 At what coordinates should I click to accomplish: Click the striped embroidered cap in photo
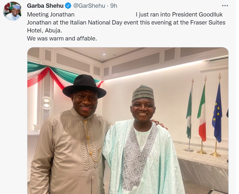[x=143, y=93]
